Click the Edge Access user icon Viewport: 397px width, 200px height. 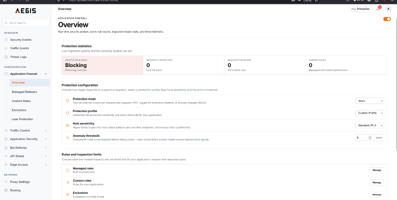click(6, 165)
